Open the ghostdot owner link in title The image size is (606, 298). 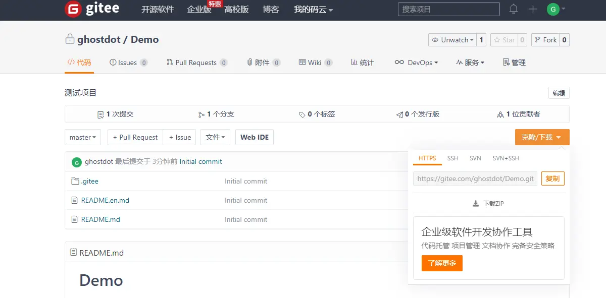click(99, 39)
